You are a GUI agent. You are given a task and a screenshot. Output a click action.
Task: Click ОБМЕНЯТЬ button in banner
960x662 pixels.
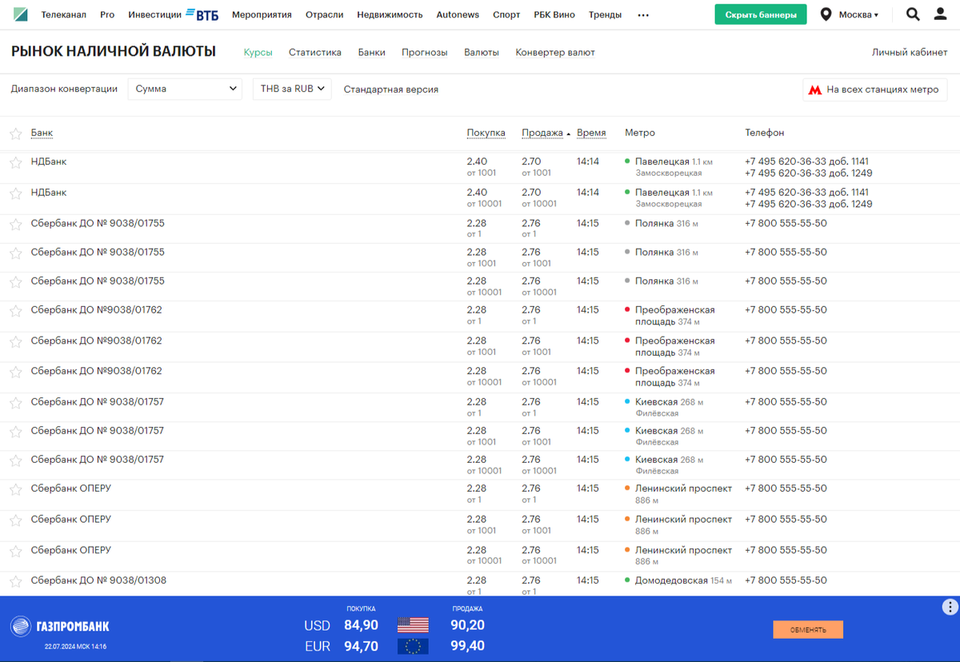coord(808,629)
